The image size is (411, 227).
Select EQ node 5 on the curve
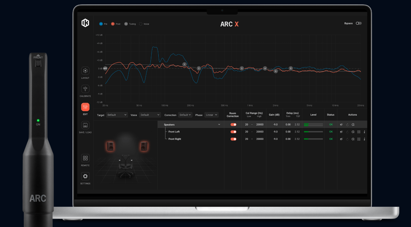click(x=290, y=68)
